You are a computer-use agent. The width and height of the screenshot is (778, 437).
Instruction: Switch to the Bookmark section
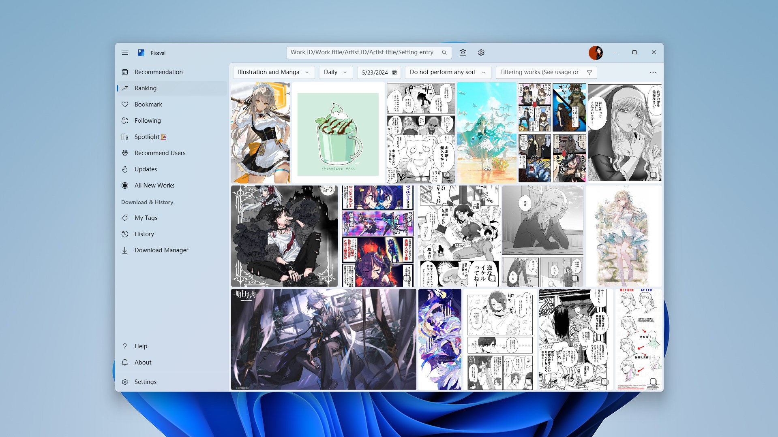pos(148,104)
